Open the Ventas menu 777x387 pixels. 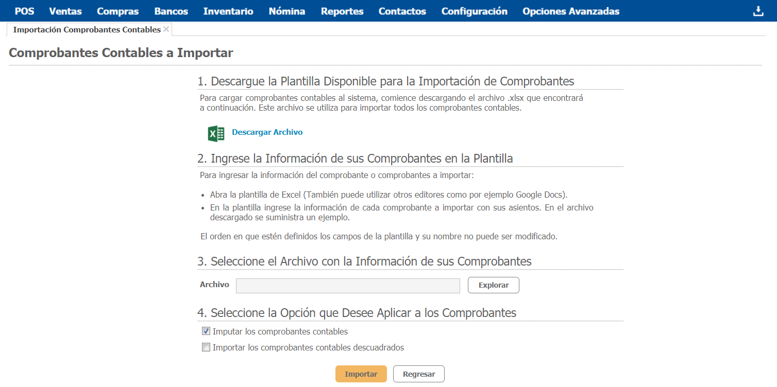point(65,11)
